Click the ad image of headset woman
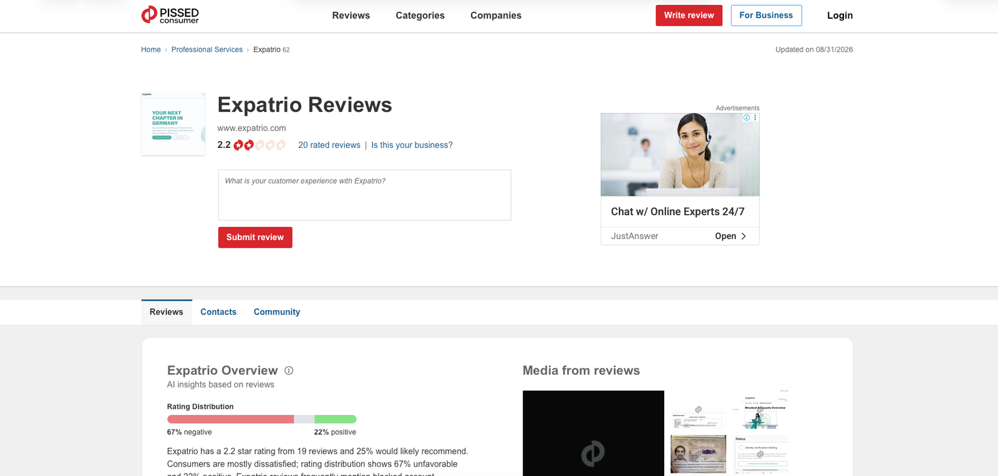 (680, 155)
